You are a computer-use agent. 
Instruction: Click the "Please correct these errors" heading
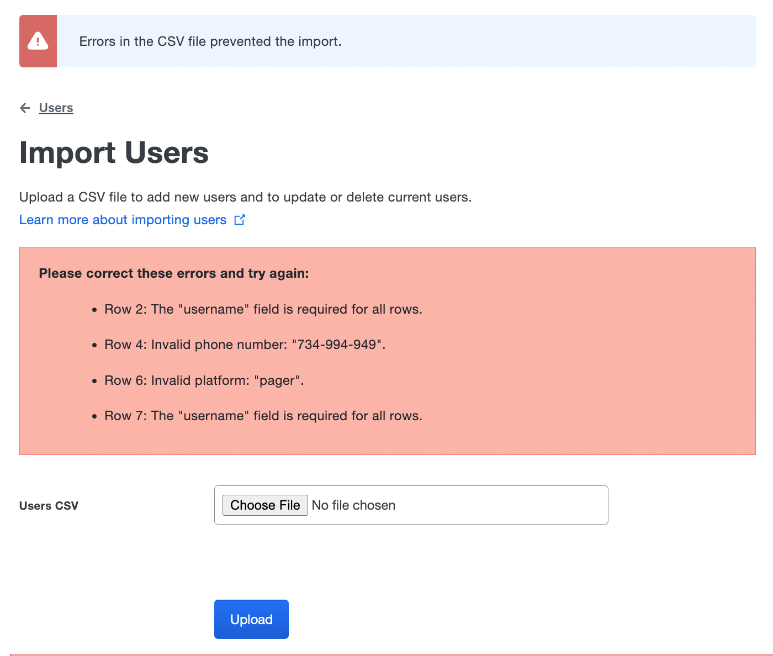pos(174,273)
